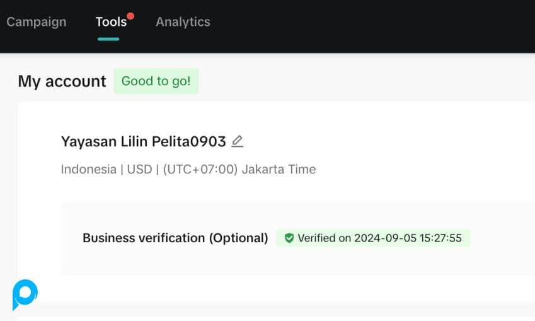Click the 'My account' heading
The image size is (535, 321).
[x=62, y=81]
